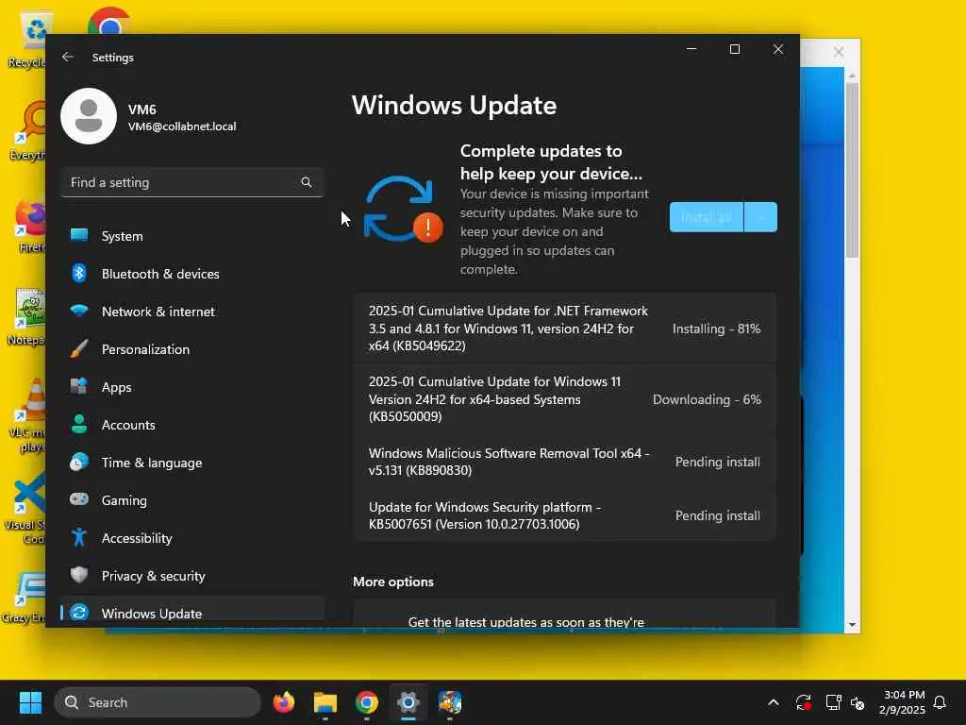Click the background window scroll down arrow
The width and height of the screenshot is (966, 725).
852,625
